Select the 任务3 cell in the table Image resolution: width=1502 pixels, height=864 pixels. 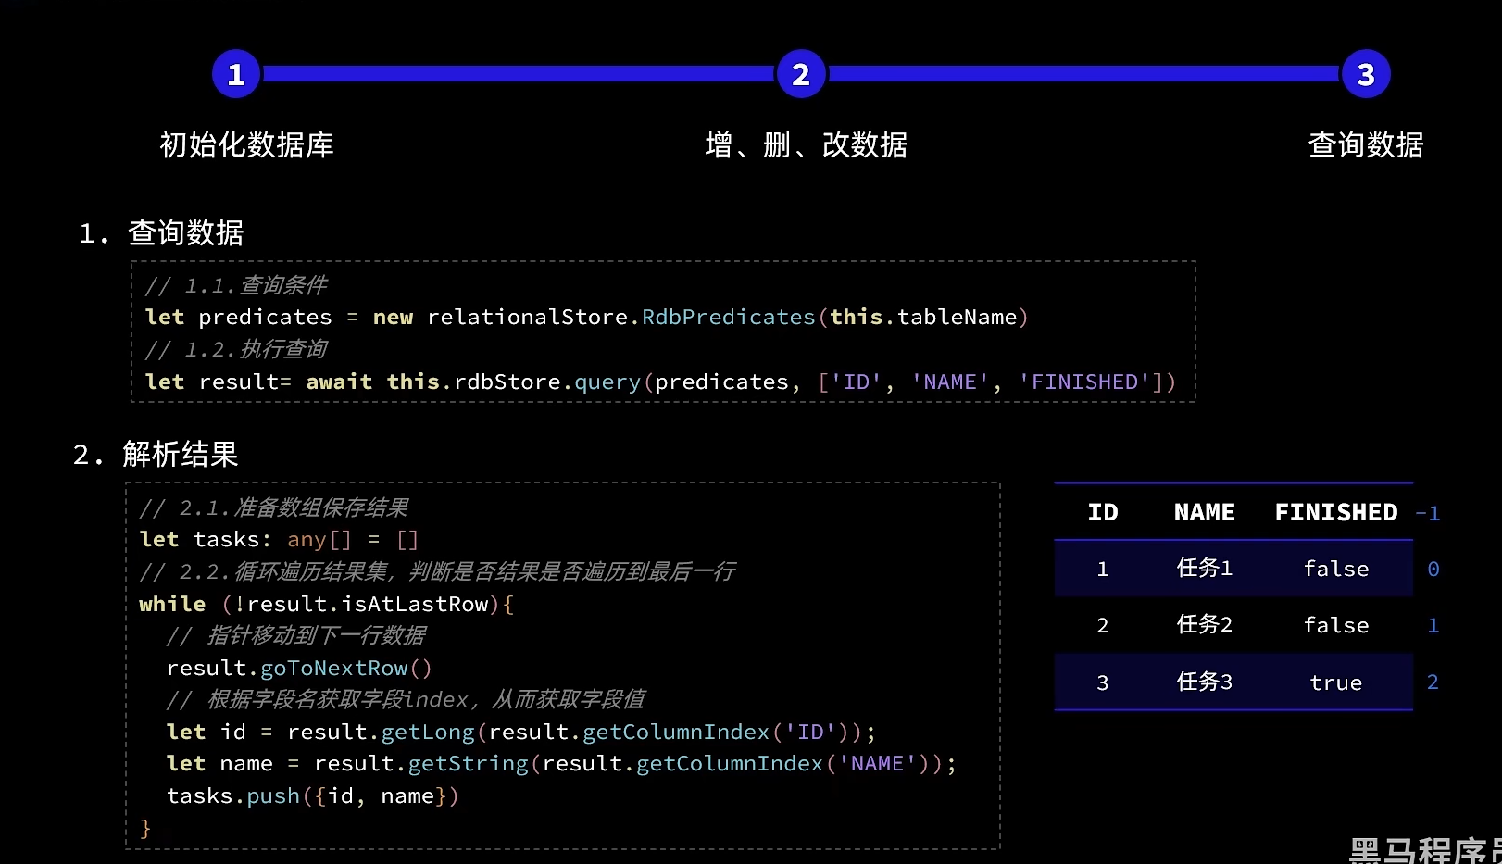1204,682
